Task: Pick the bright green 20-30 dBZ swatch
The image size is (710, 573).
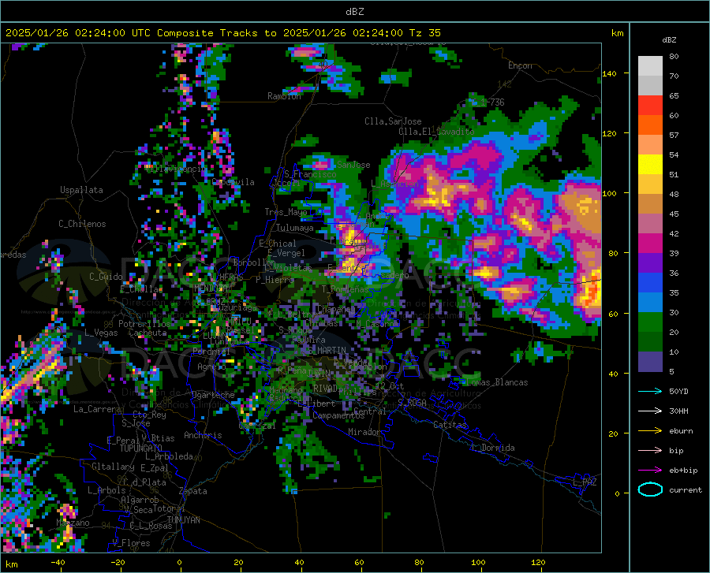Action: (x=650, y=322)
